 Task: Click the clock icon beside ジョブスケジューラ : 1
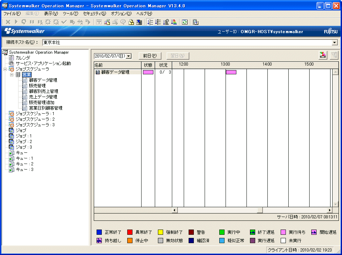[x=12, y=114]
